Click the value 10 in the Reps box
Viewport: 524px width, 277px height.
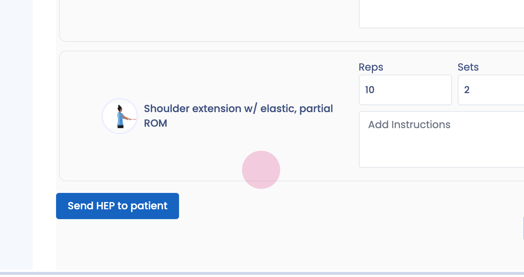(370, 90)
